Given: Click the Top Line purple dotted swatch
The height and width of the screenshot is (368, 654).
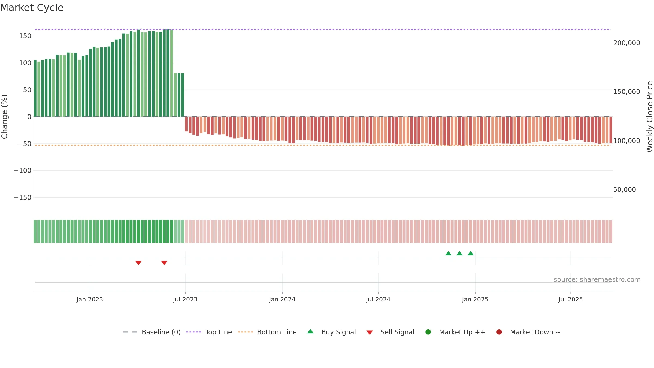Looking at the screenshot, I should click(193, 332).
